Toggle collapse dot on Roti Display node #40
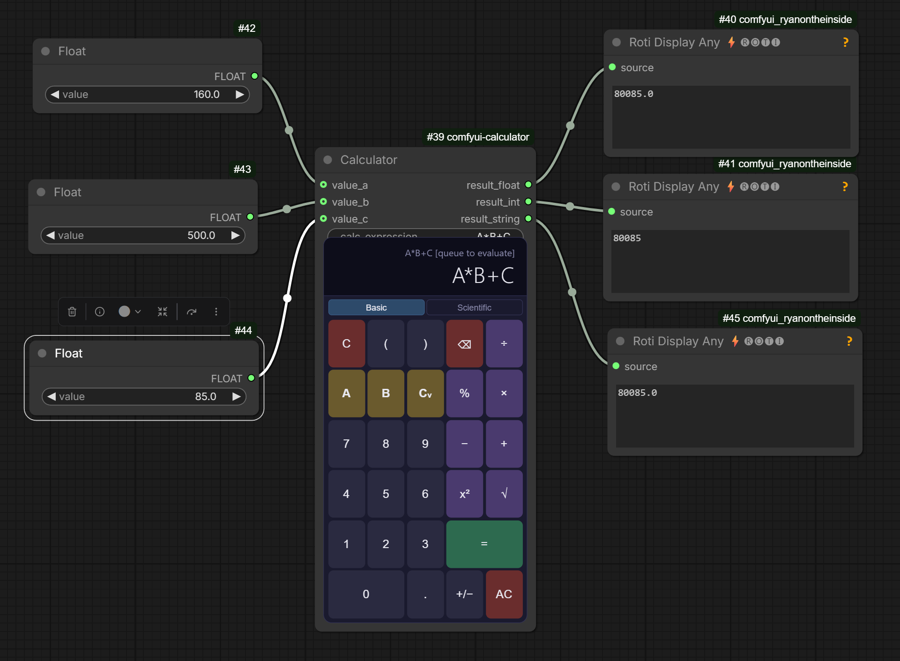 tap(617, 43)
